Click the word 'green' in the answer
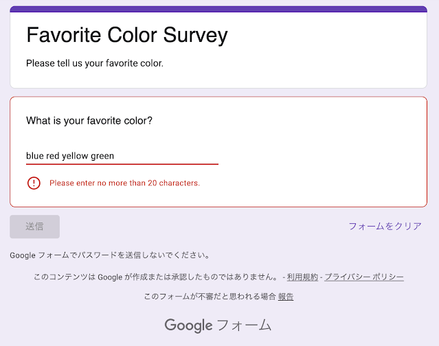Image resolution: width=439 pixels, height=346 pixels. pyautogui.click(x=102, y=156)
